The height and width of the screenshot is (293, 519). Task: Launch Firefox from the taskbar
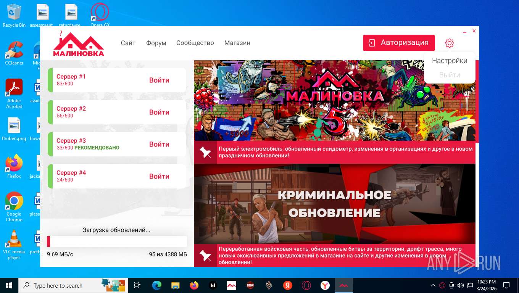point(194,285)
